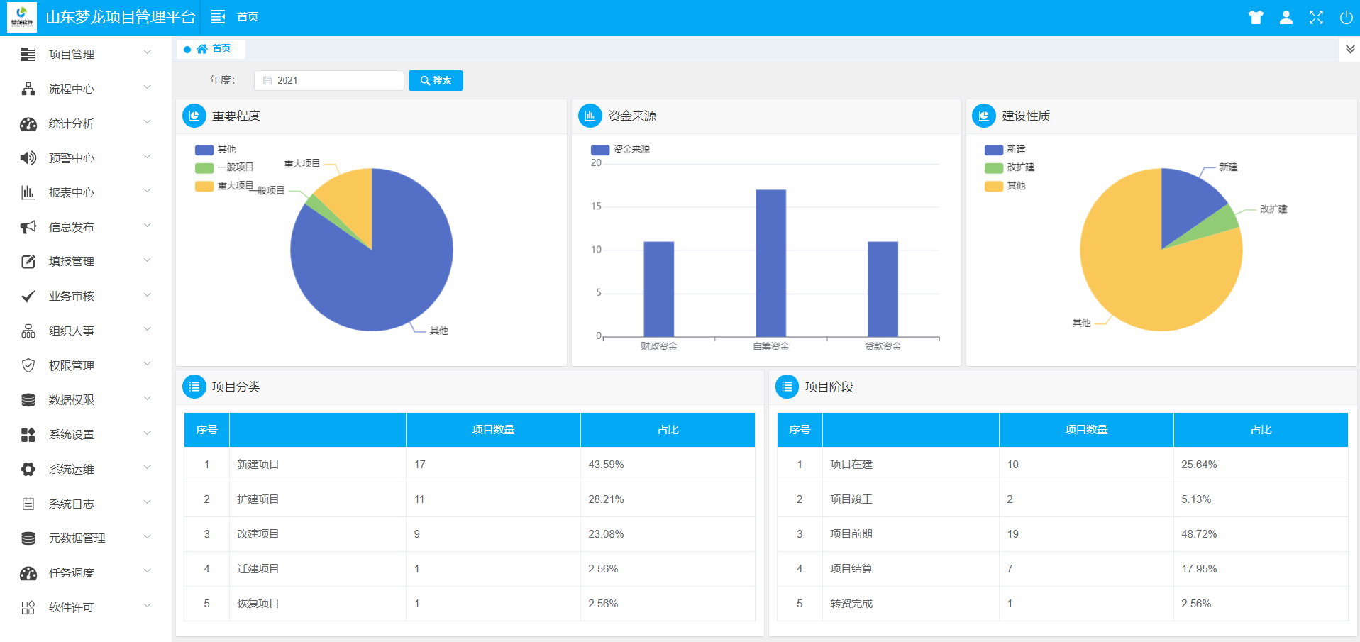Click the 预警中心 speaker icon
The image size is (1360, 642).
click(x=28, y=158)
